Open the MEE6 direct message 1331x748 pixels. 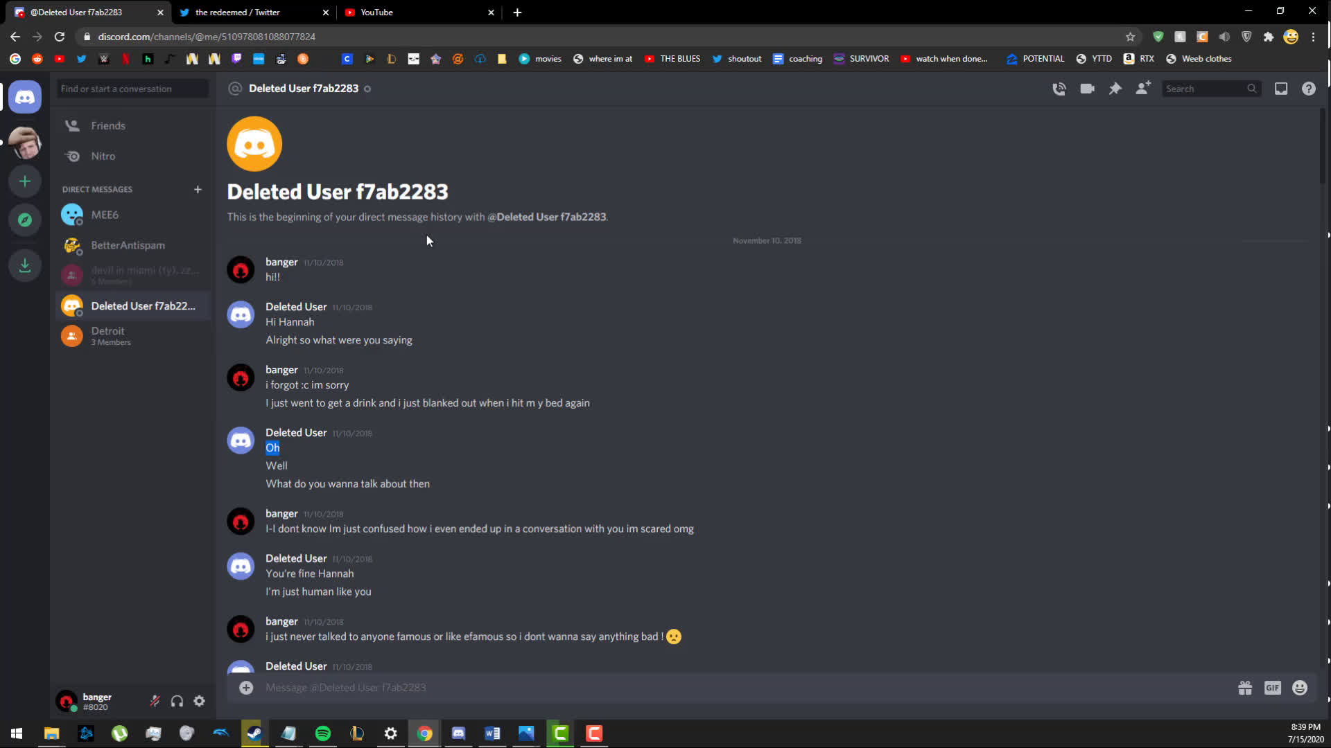[132, 215]
